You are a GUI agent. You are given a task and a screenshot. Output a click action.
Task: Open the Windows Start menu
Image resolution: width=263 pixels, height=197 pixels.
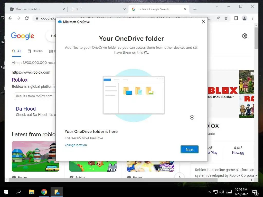point(6,192)
